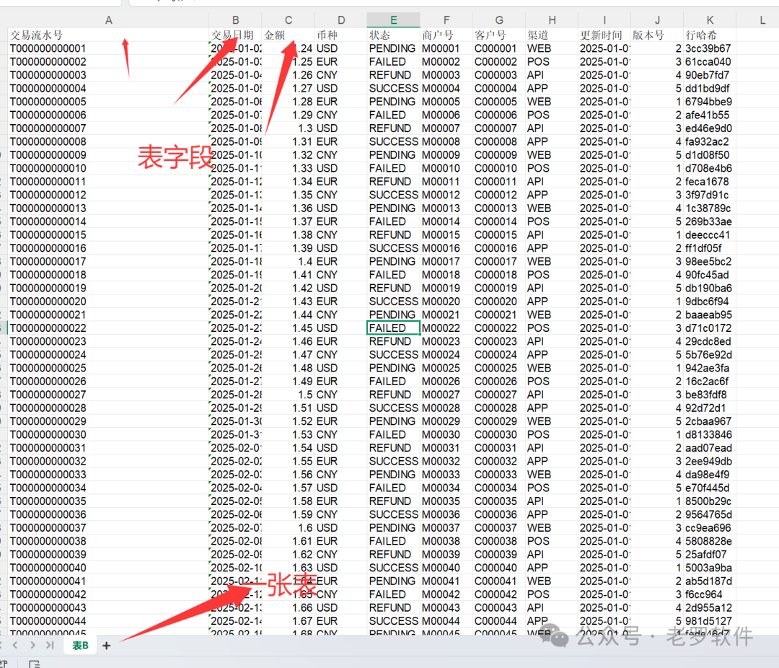Viewport: 779px width, 668px height.
Task: Select the CNY cell in row M00012
Action: pos(340,195)
